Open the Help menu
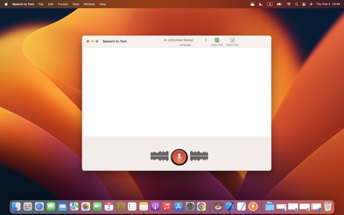 pyautogui.click(x=102, y=4)
